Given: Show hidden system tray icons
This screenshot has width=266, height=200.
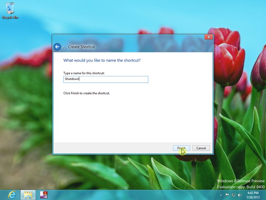Looking at the screenshot, I should tap(221, 195).
